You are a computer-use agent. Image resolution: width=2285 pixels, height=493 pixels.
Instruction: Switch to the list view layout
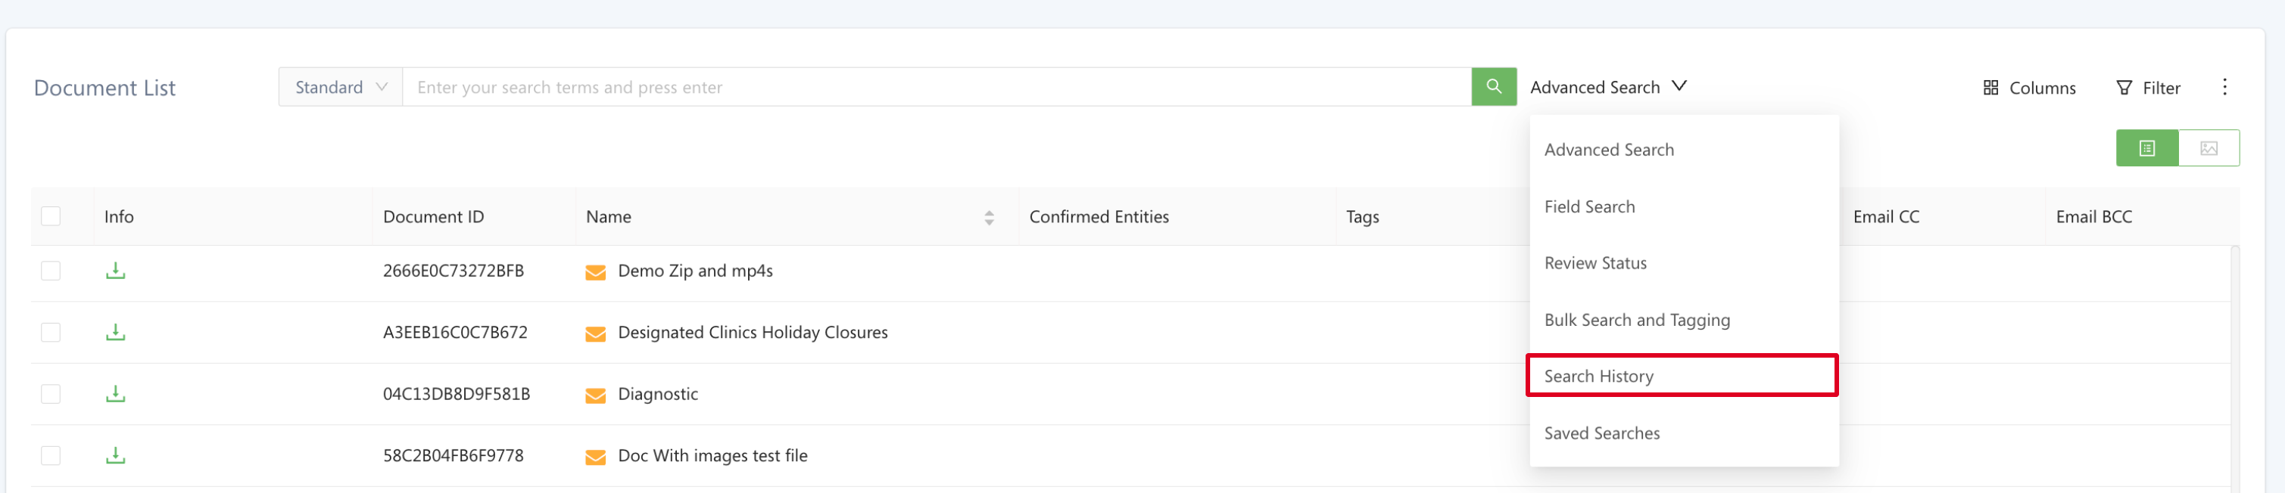tap(2146, 149)
